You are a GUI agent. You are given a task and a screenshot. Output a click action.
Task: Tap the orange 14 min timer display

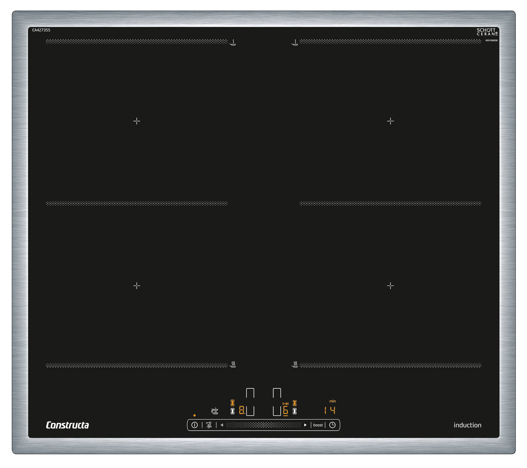coord(330,410)
